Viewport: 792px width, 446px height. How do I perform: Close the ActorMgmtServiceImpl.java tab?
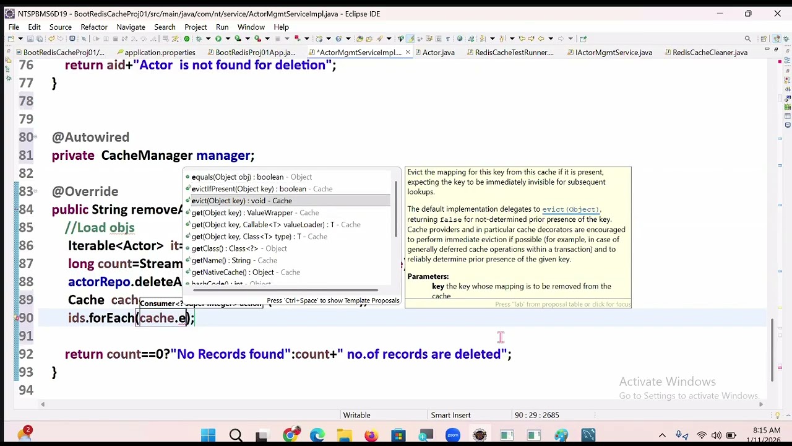click(407, 53)
